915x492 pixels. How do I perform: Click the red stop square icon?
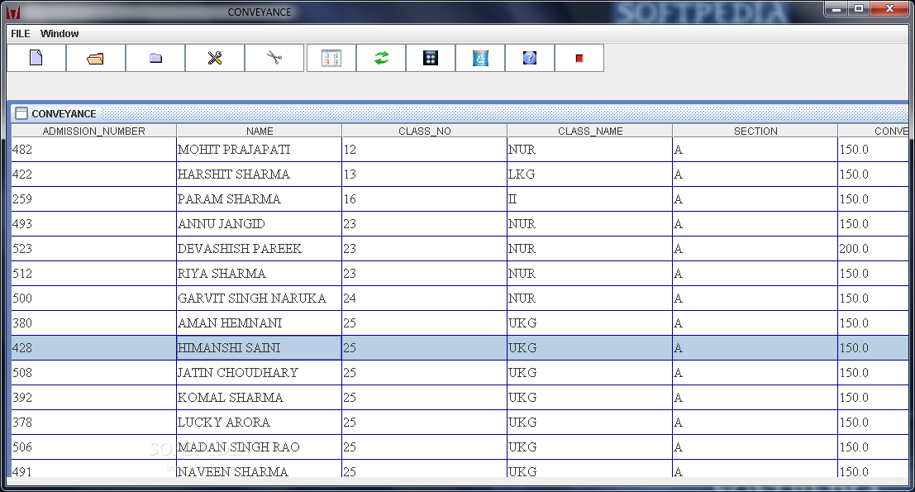[579, 58]
